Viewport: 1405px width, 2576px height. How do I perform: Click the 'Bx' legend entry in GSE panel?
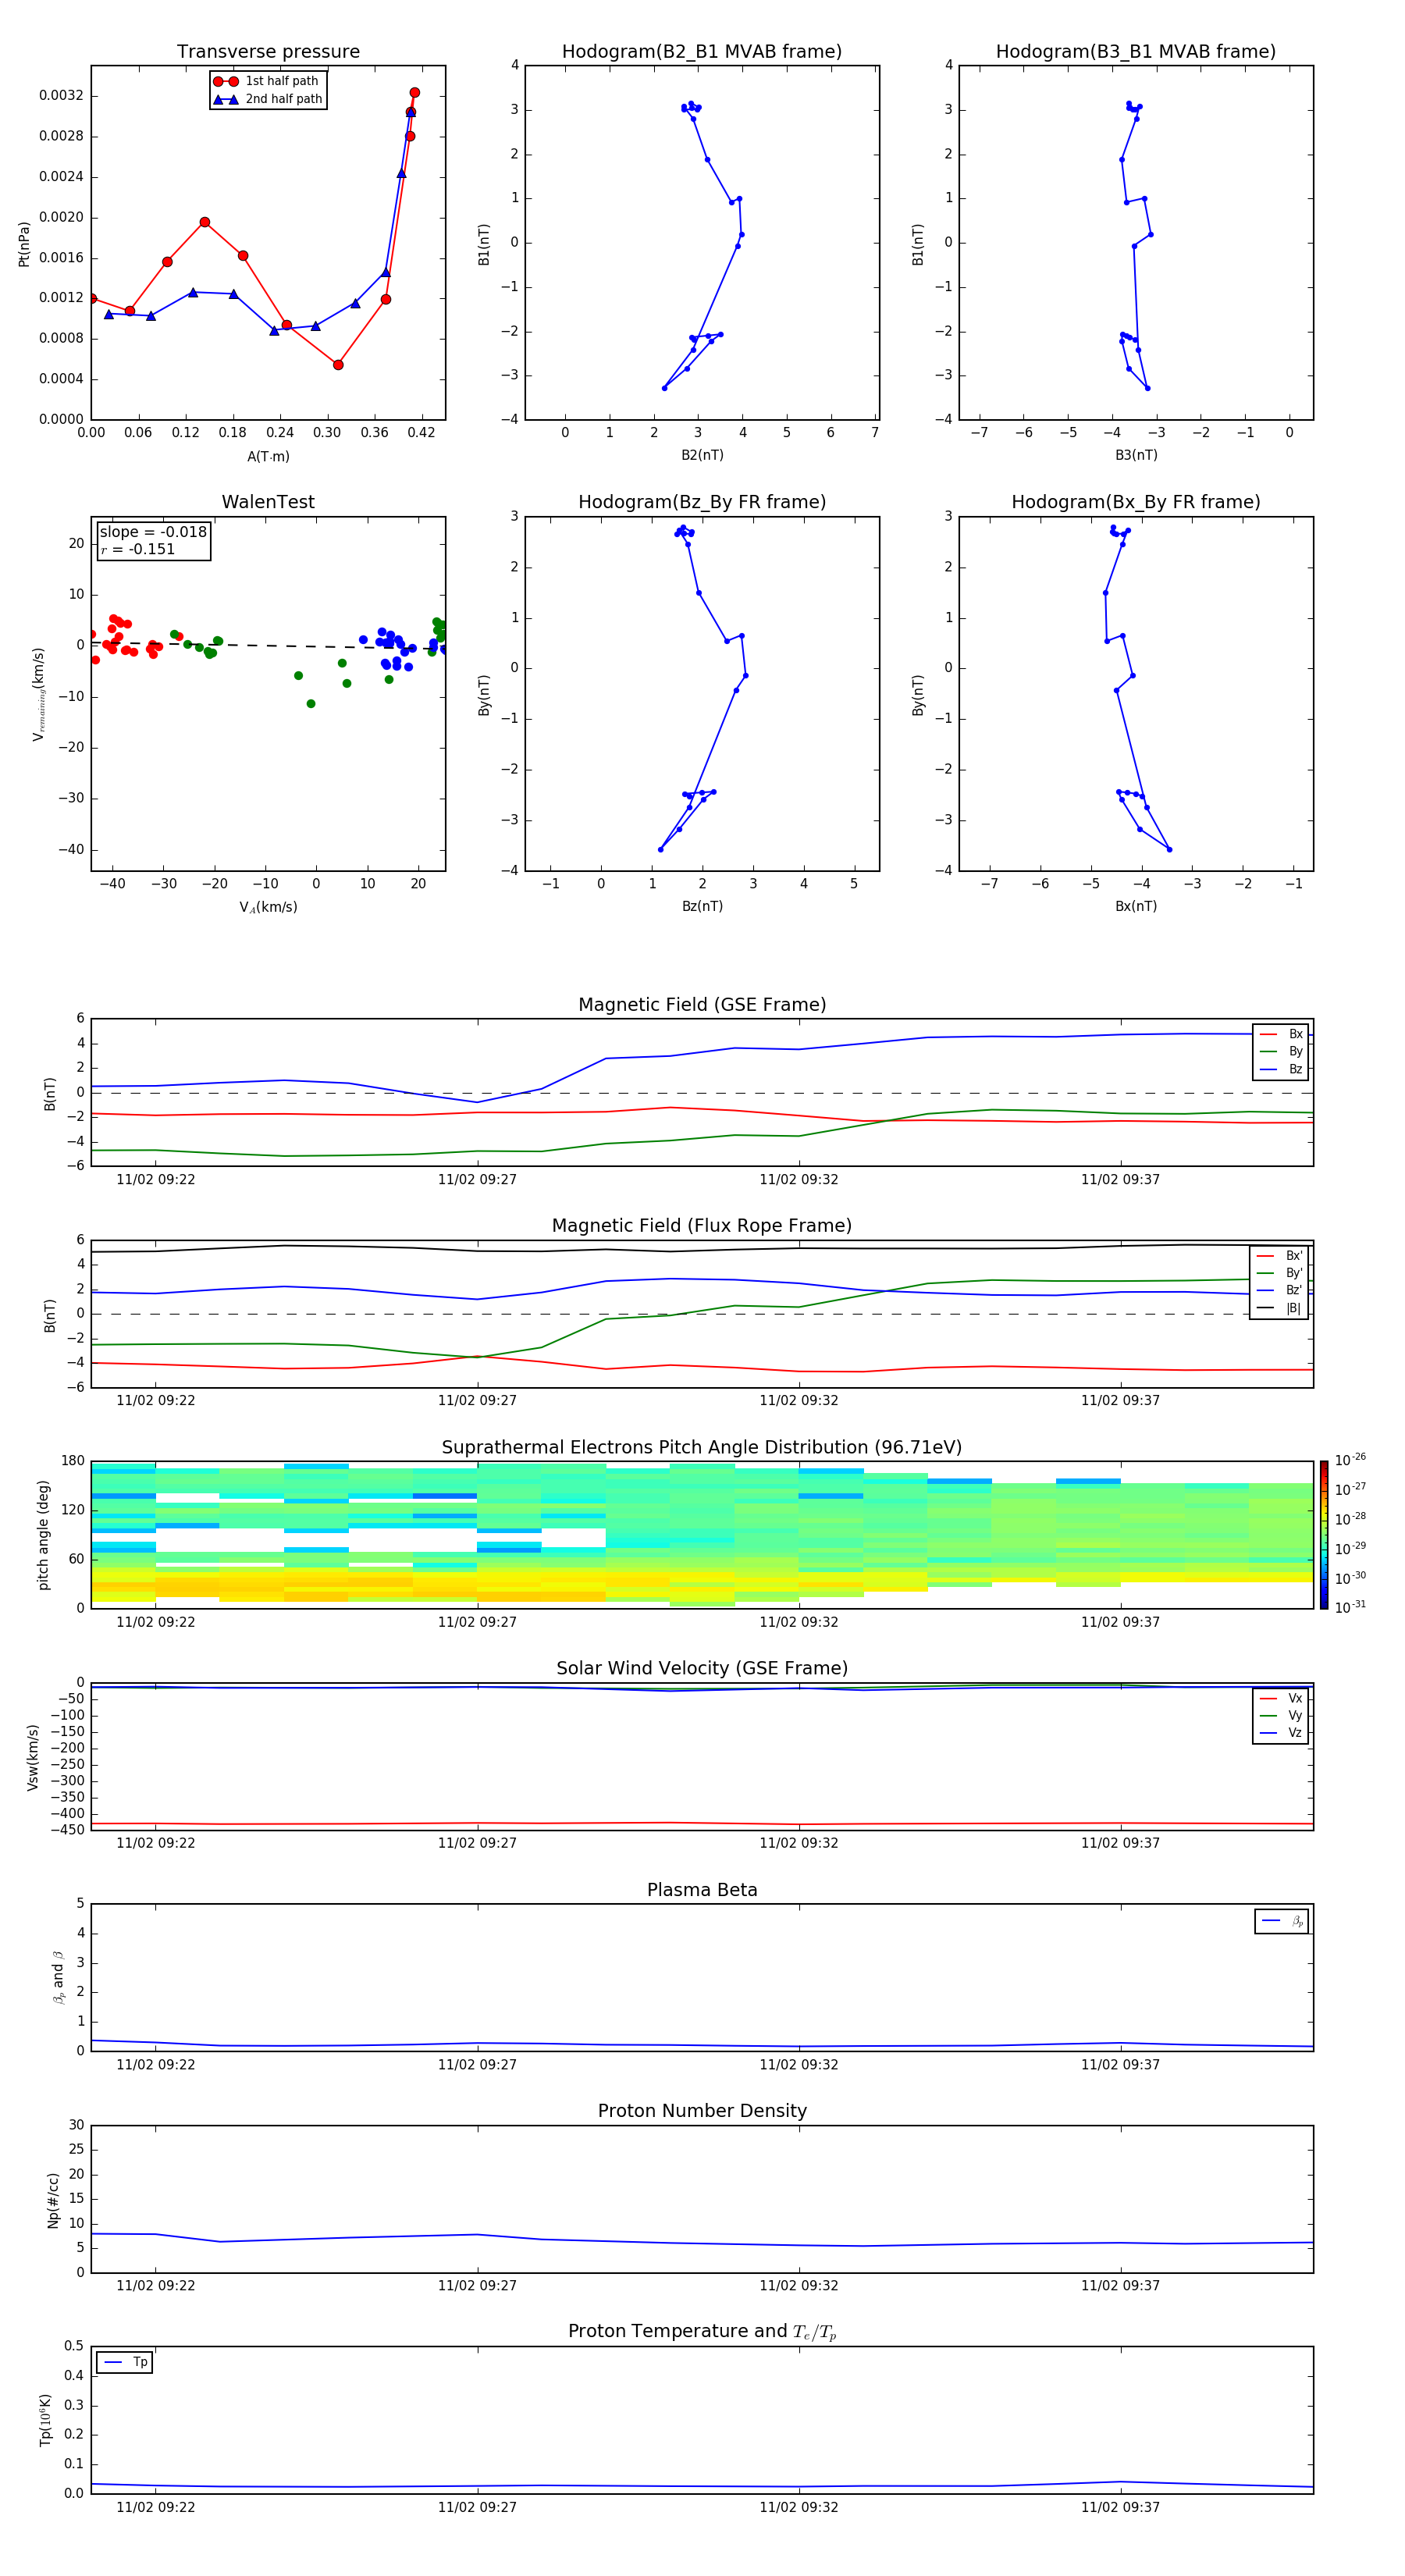pyautogui.click(x=1281, y=1034)
